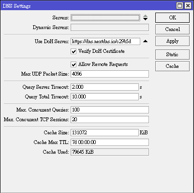Toggle Allow Remote Requests checkbox
This screenshot has width=194, height=193.
pyautogui.click(x=74, y=64)
